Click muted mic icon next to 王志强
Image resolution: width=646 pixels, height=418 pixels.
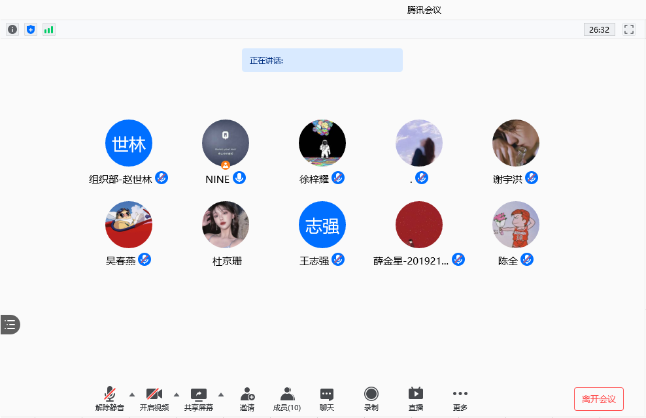338,259
